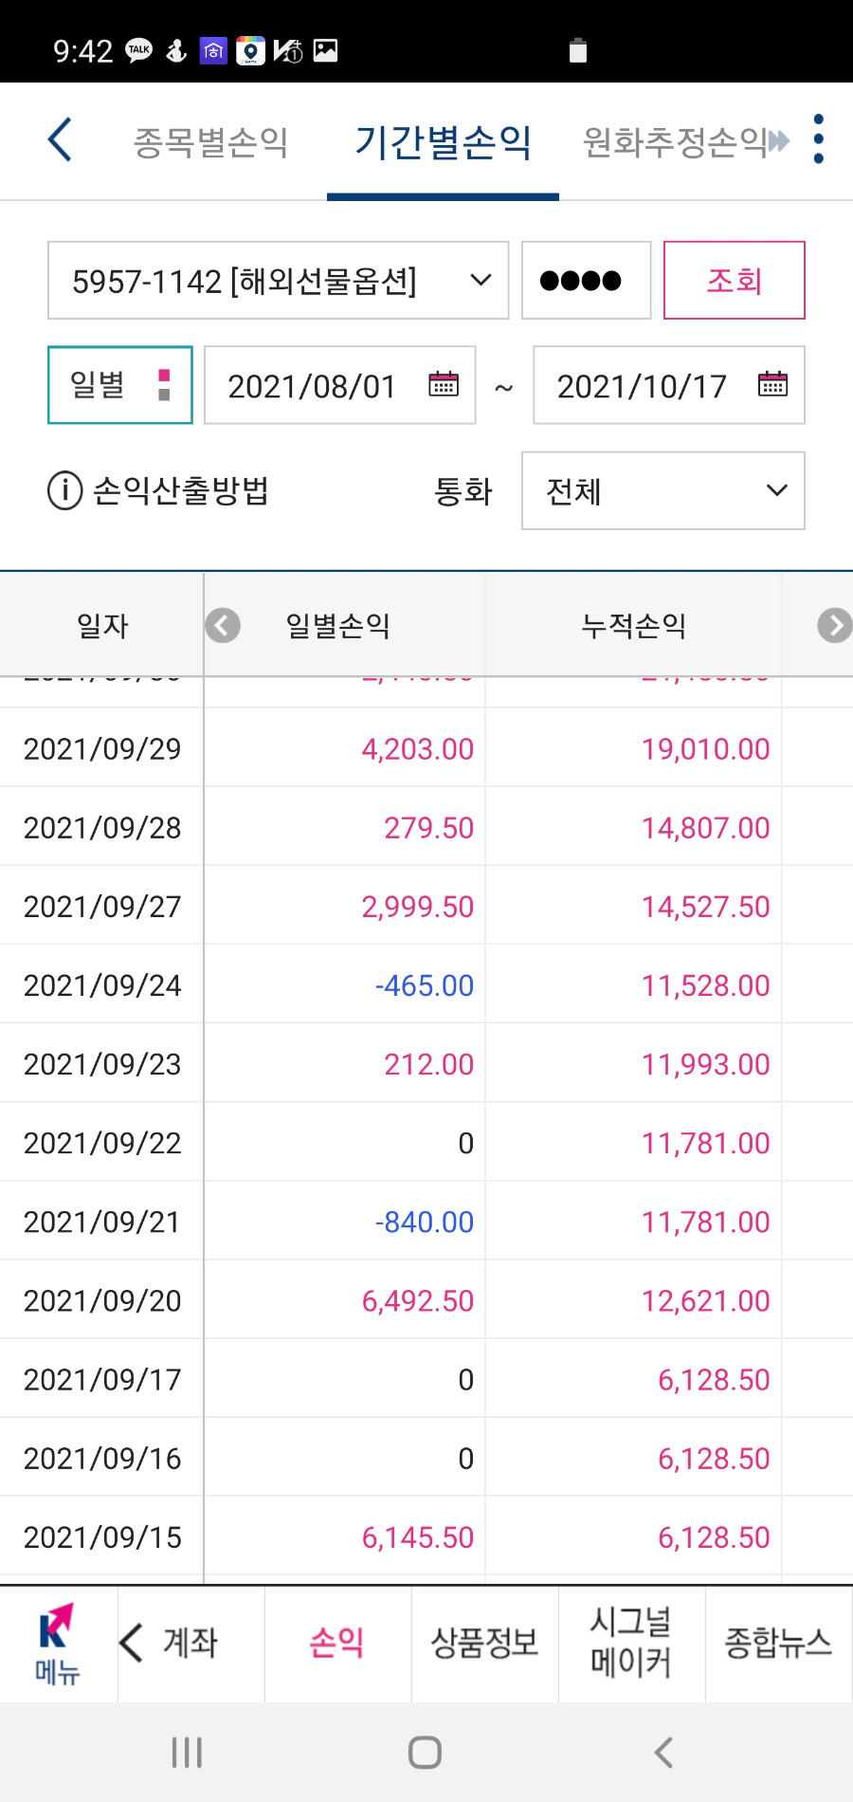Open 상품정보 in bottom bar

484,1642
